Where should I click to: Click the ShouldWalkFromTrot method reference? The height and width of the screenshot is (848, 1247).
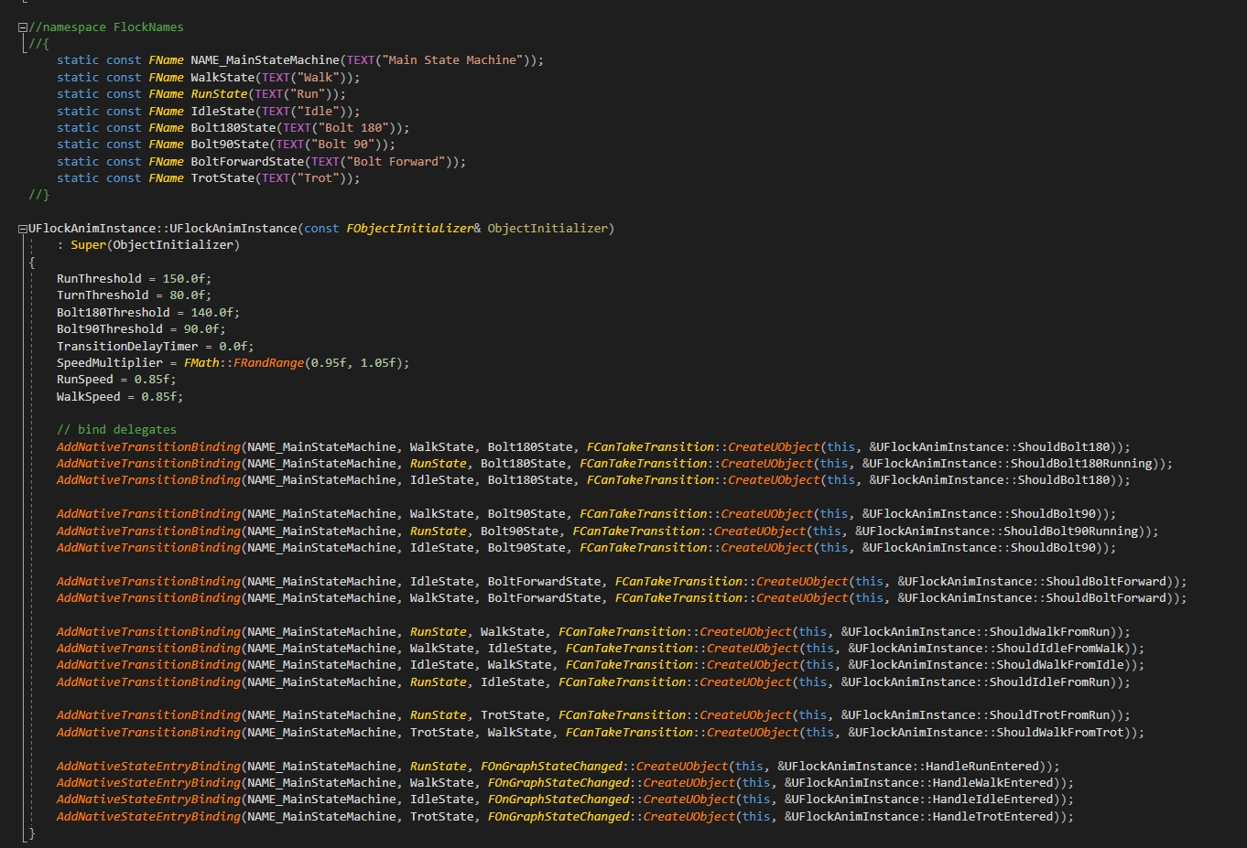[x=1060, y=733]
